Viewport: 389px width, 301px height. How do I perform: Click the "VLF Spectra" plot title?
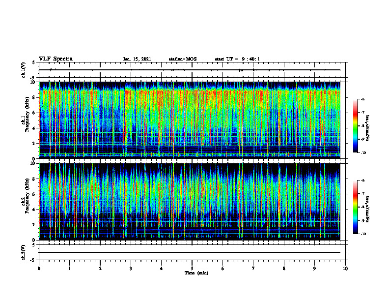click(x=56, y=59)
